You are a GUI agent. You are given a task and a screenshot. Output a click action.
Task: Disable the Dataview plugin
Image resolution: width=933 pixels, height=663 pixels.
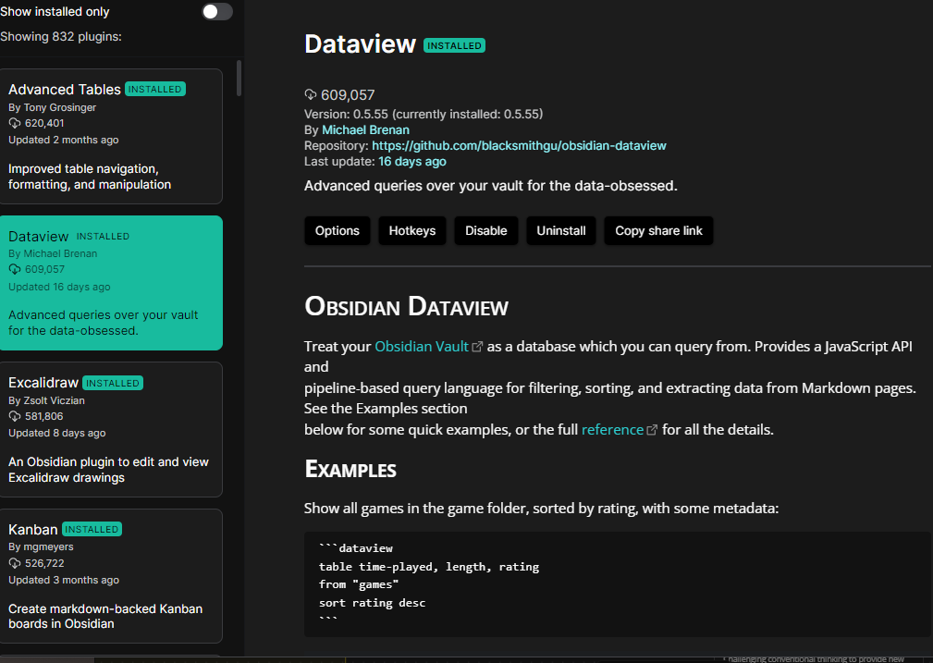coord(485,230)
